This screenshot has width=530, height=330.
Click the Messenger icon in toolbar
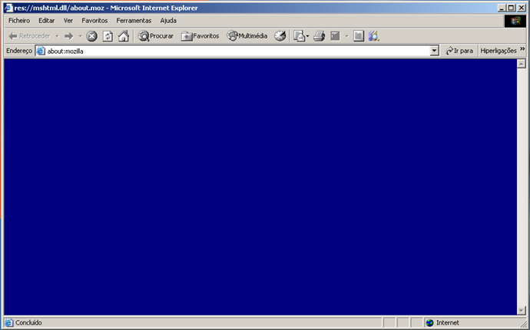point(374,36)
